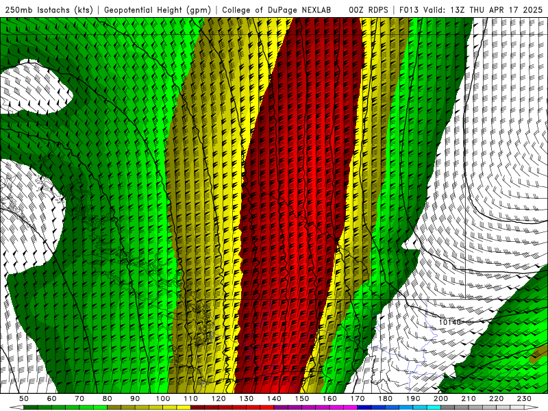
Task: Click the 'Valid: 13Z THU APR 17 2025' text
Action: click(x=483, y=10)
